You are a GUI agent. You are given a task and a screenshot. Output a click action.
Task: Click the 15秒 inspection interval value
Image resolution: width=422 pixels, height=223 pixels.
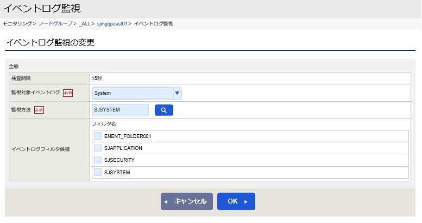pyautogui.click(x=97, y=78)
